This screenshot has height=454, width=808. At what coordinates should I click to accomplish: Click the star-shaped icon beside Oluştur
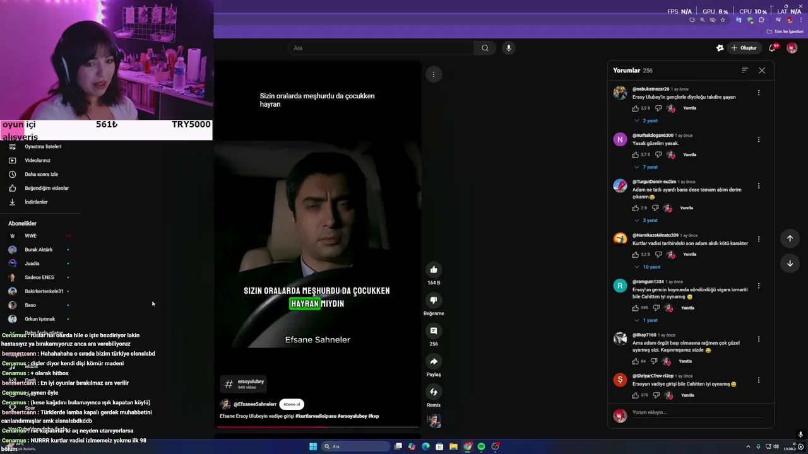point(720,48)
